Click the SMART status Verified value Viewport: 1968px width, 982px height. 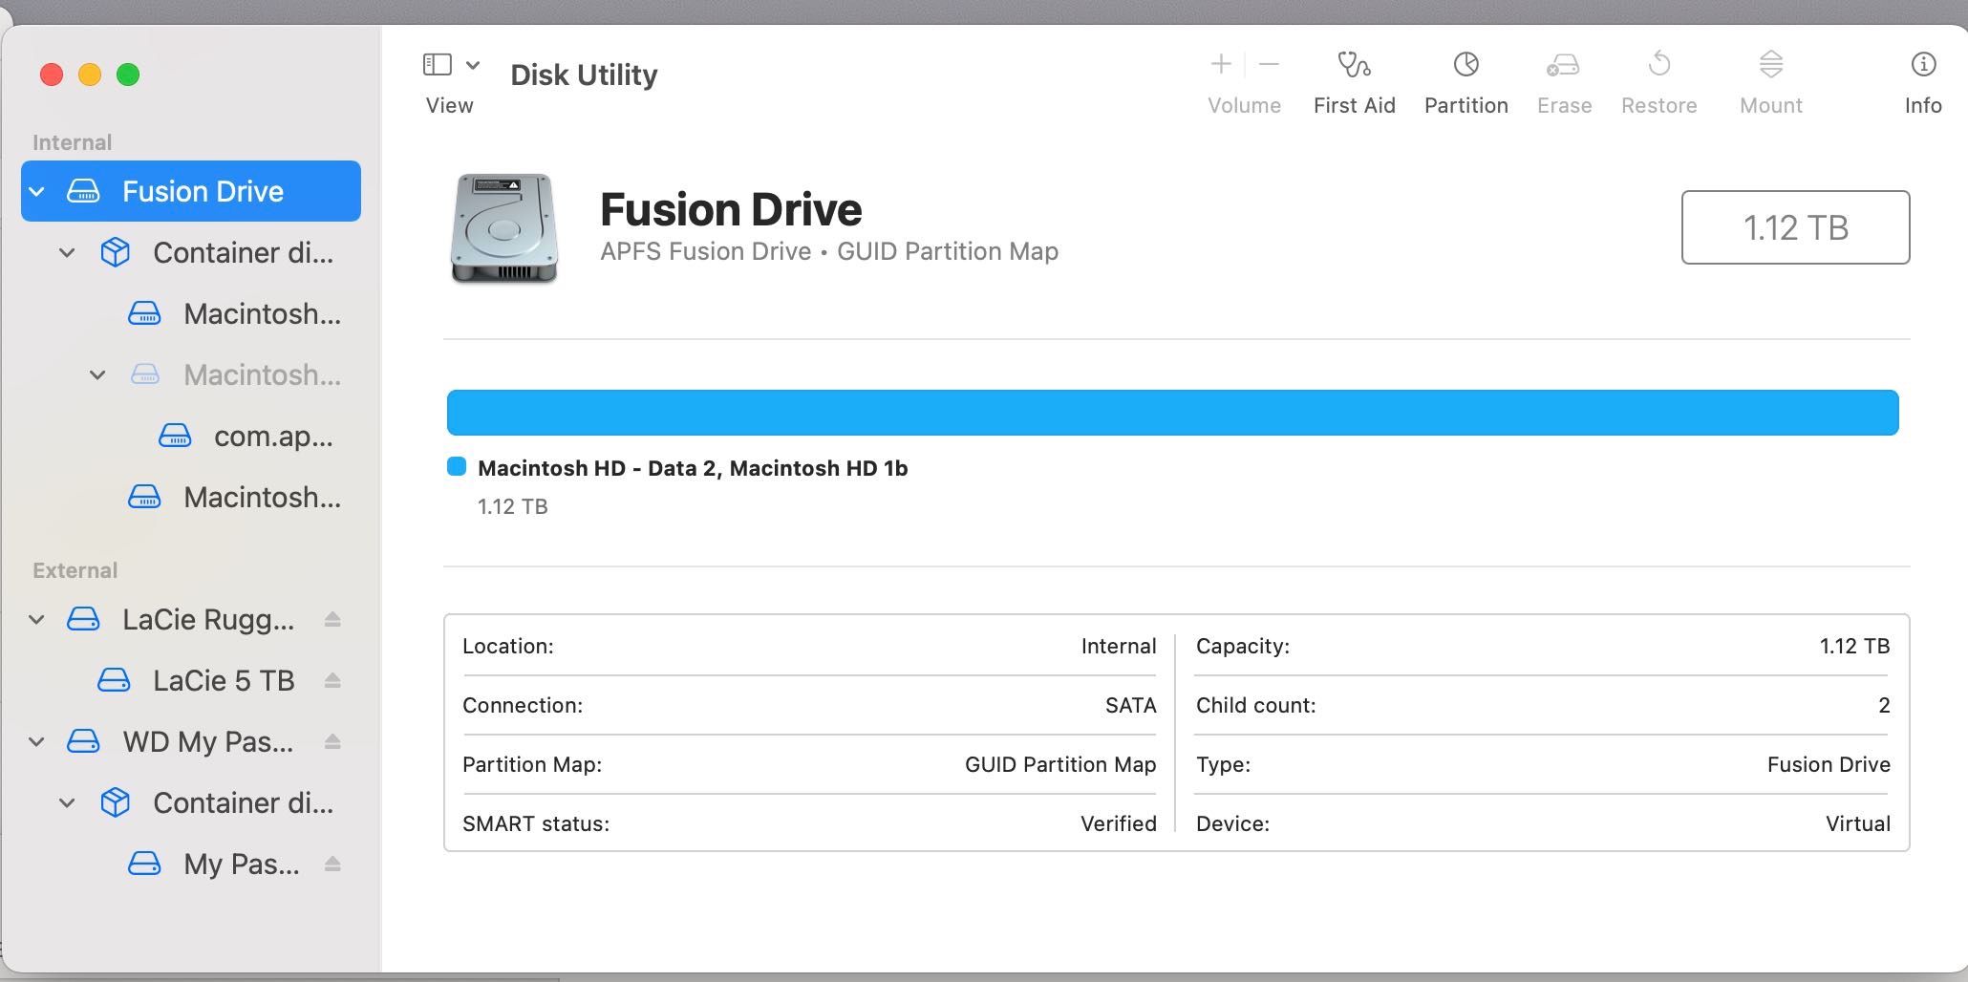pyautogui.click(x=1118, y=823)
